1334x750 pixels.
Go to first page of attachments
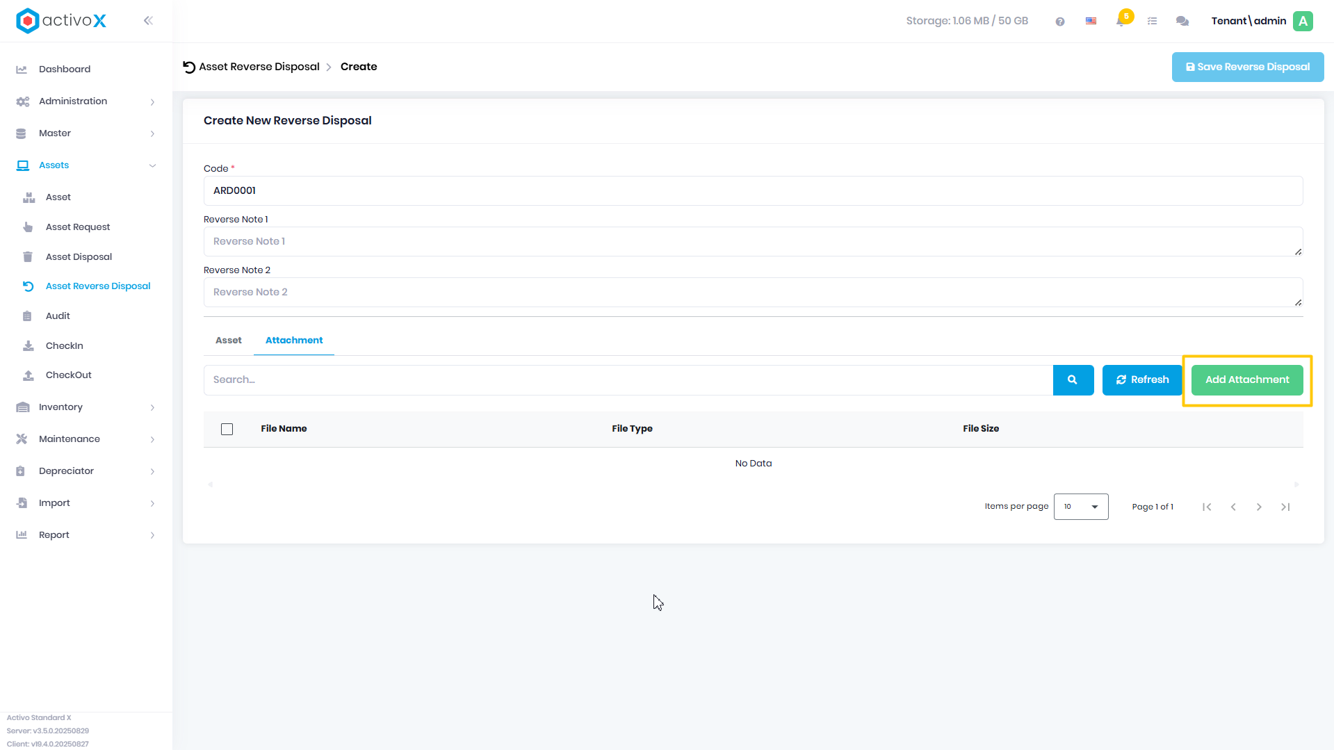[x=1207, y=507]
